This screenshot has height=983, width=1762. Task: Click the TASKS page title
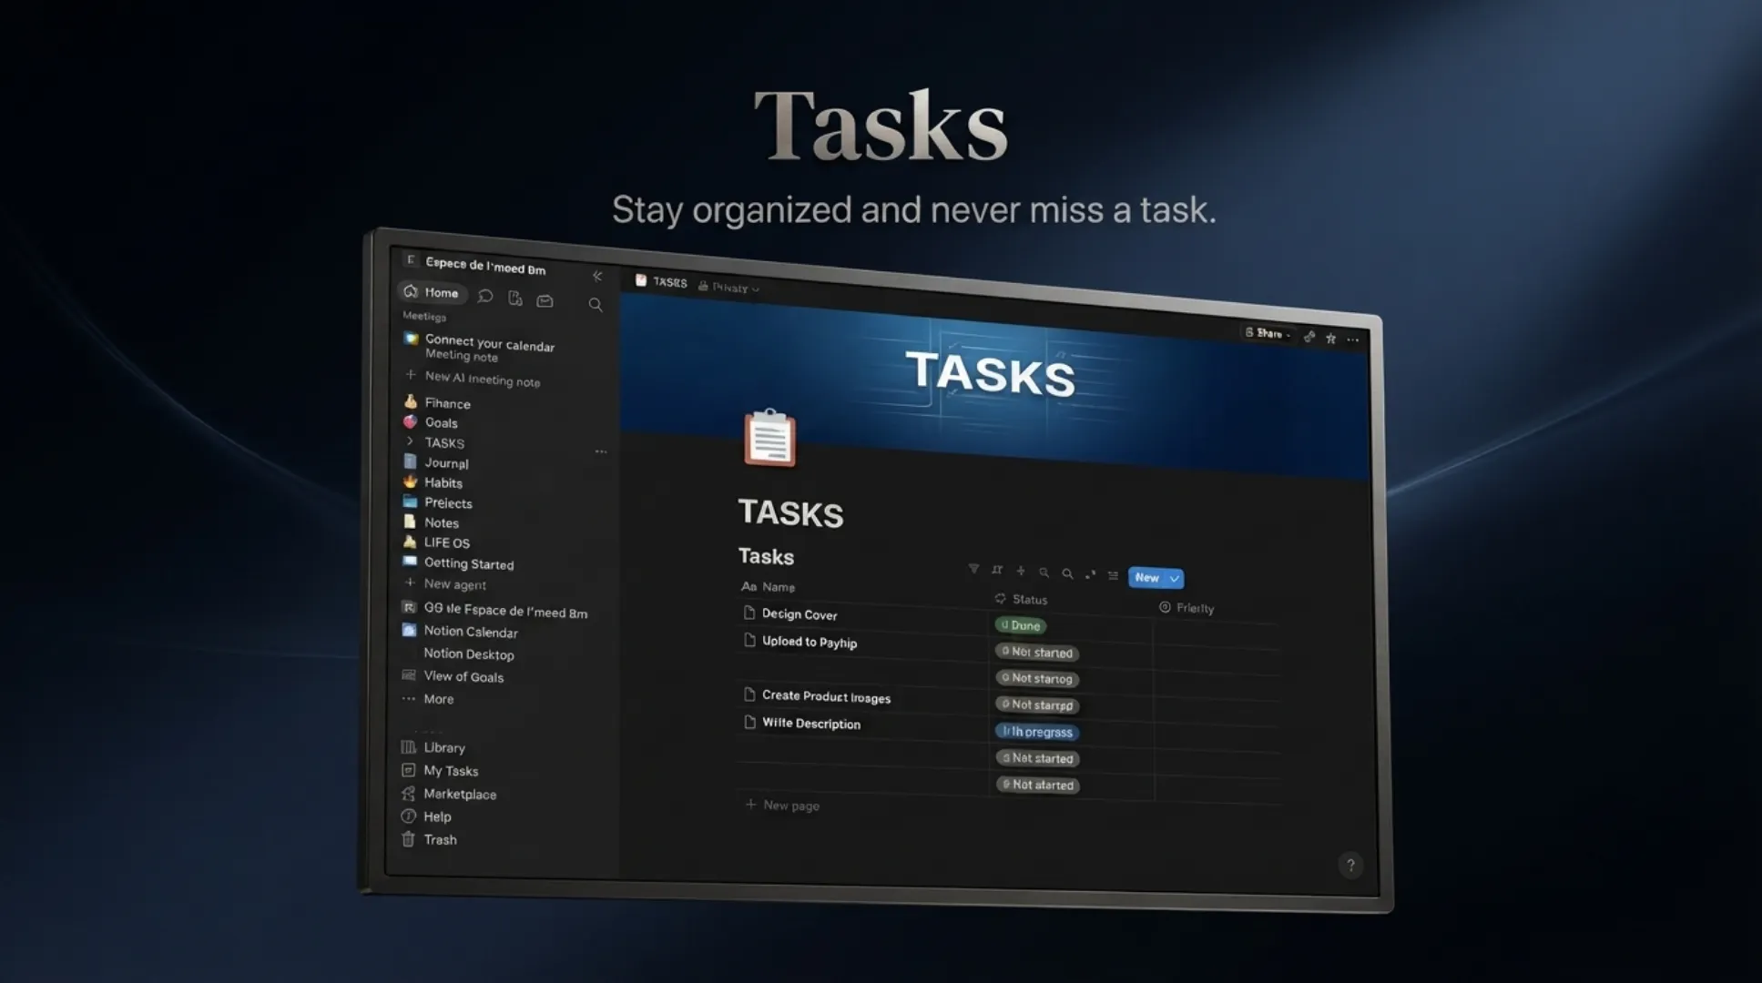click(x=790, y=512)
